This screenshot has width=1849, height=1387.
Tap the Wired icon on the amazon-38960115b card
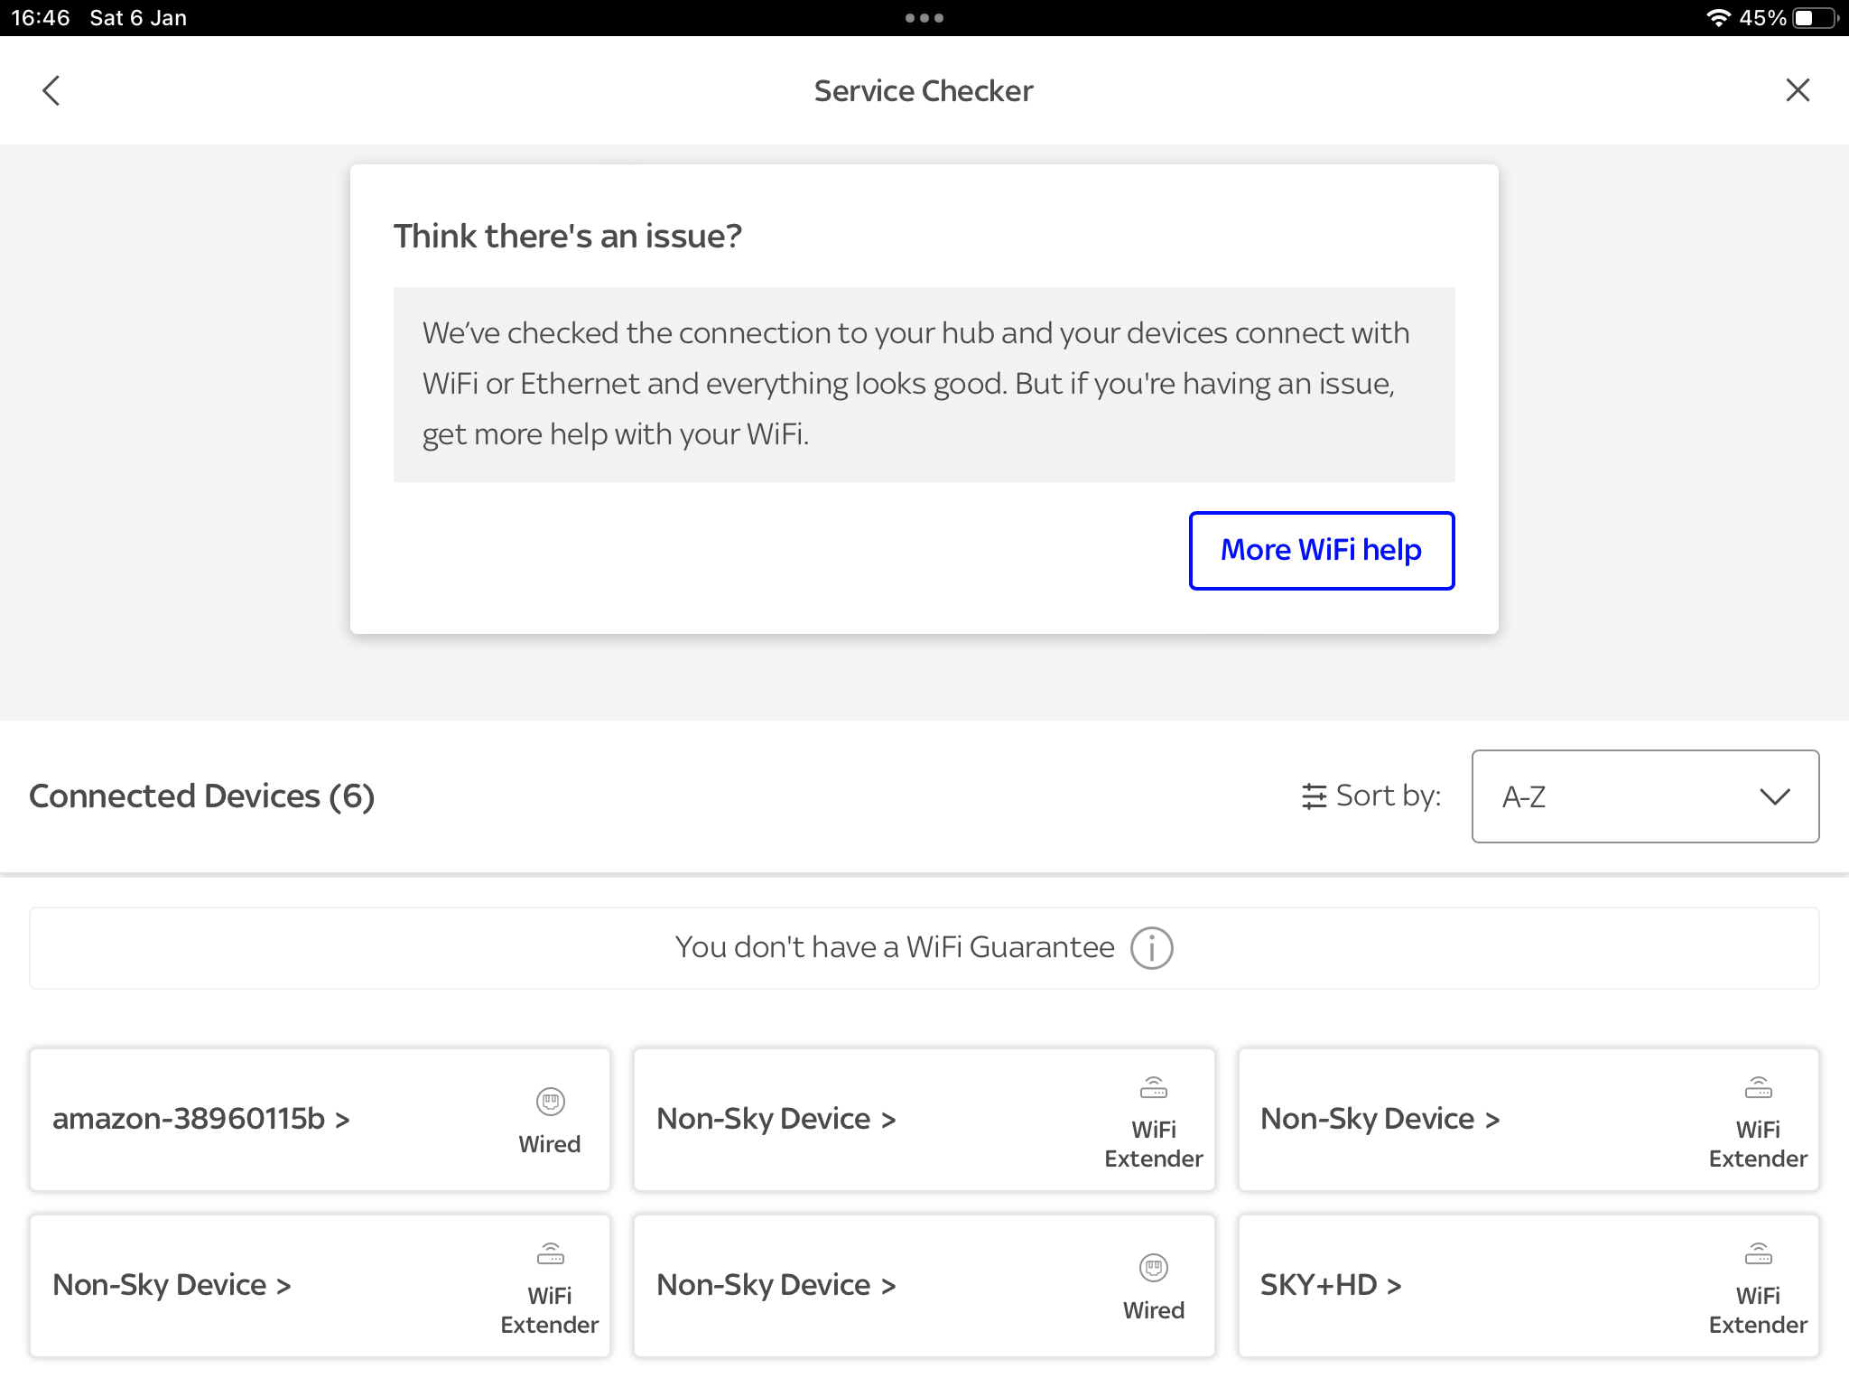click(x=550, y=1102)
